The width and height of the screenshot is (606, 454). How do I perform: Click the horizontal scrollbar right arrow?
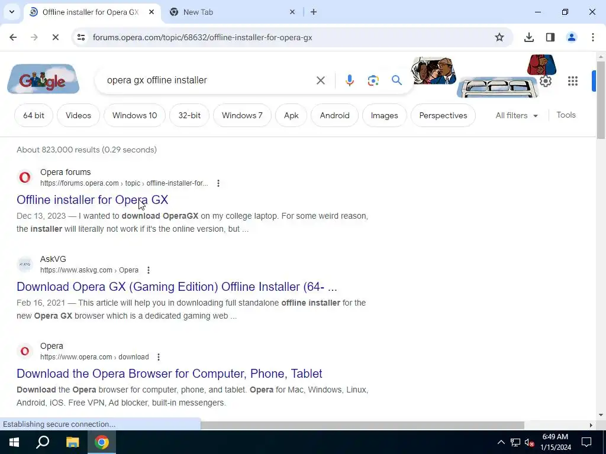[591, 425]
